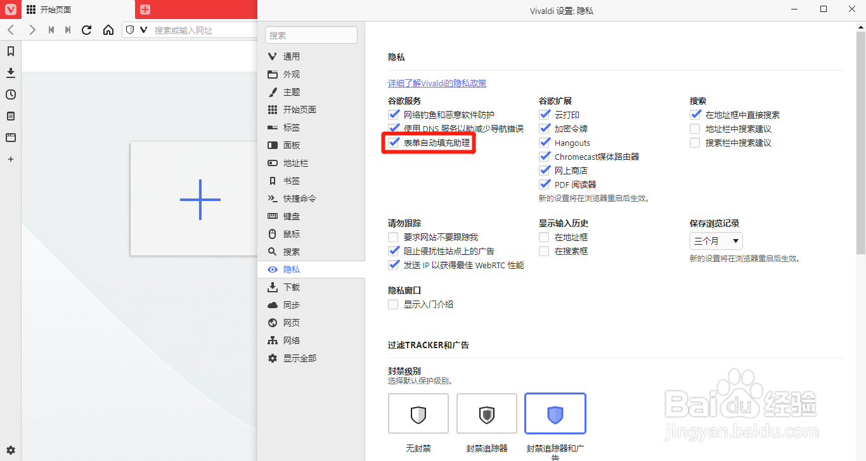This screenshot has height=461, width=866.
Task: Open 地址栏 settings category
Action: pyautogui.click(x=311, y=163)
